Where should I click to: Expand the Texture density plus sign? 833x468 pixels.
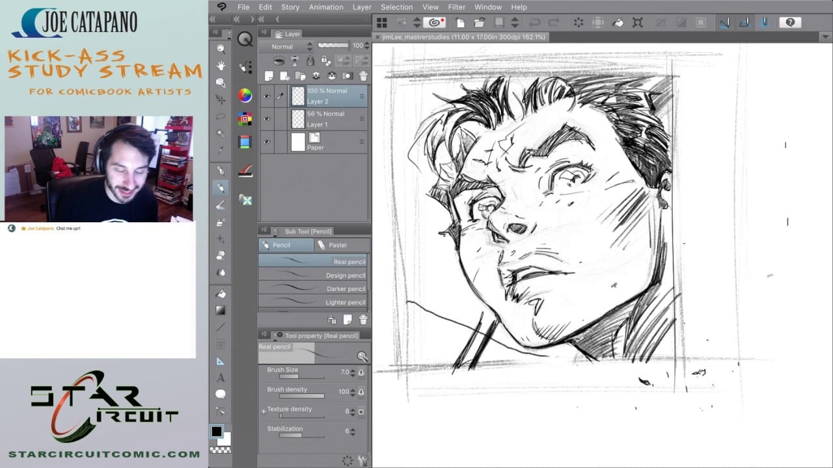pos(264,411)
